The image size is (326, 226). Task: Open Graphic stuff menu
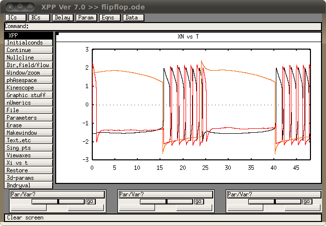[x=29, y=95]
